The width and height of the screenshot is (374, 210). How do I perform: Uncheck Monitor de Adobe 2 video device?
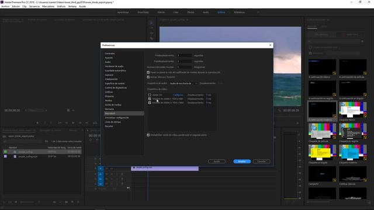[150, 103]
